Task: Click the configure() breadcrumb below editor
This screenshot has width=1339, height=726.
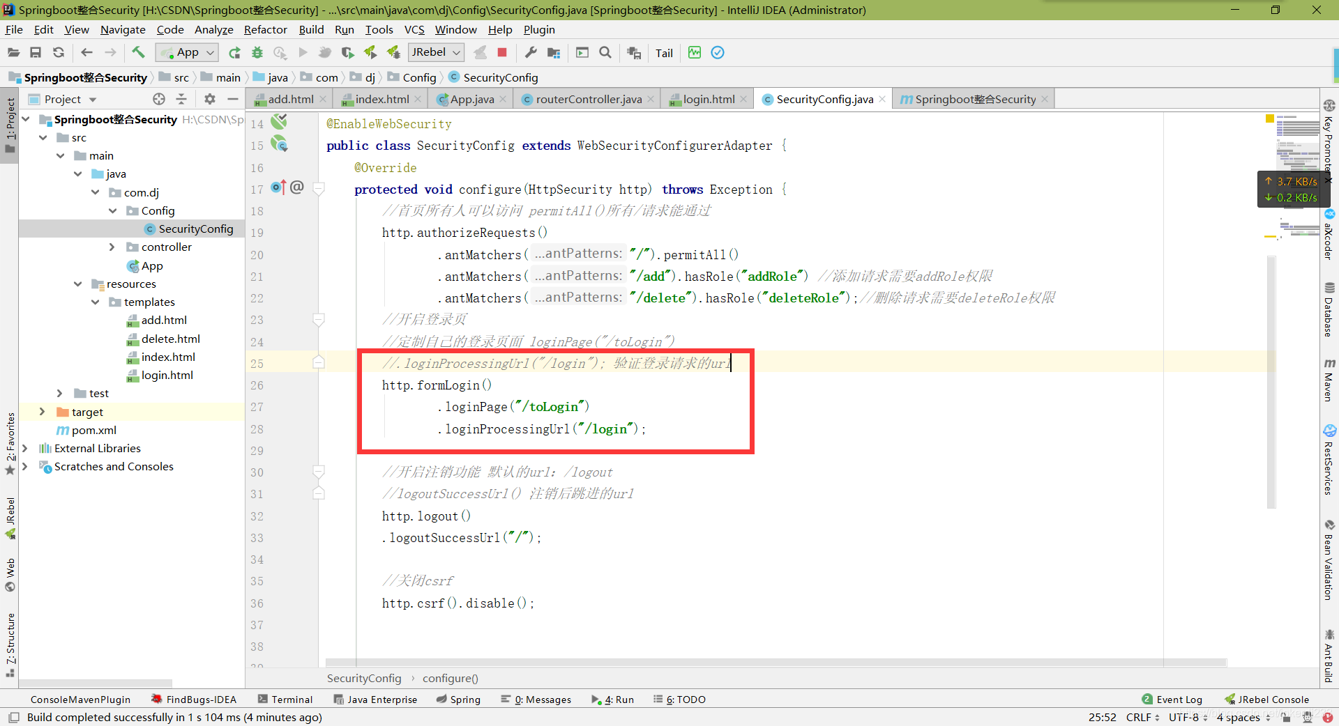Action: pyautogui.click(x=451, y=678)
